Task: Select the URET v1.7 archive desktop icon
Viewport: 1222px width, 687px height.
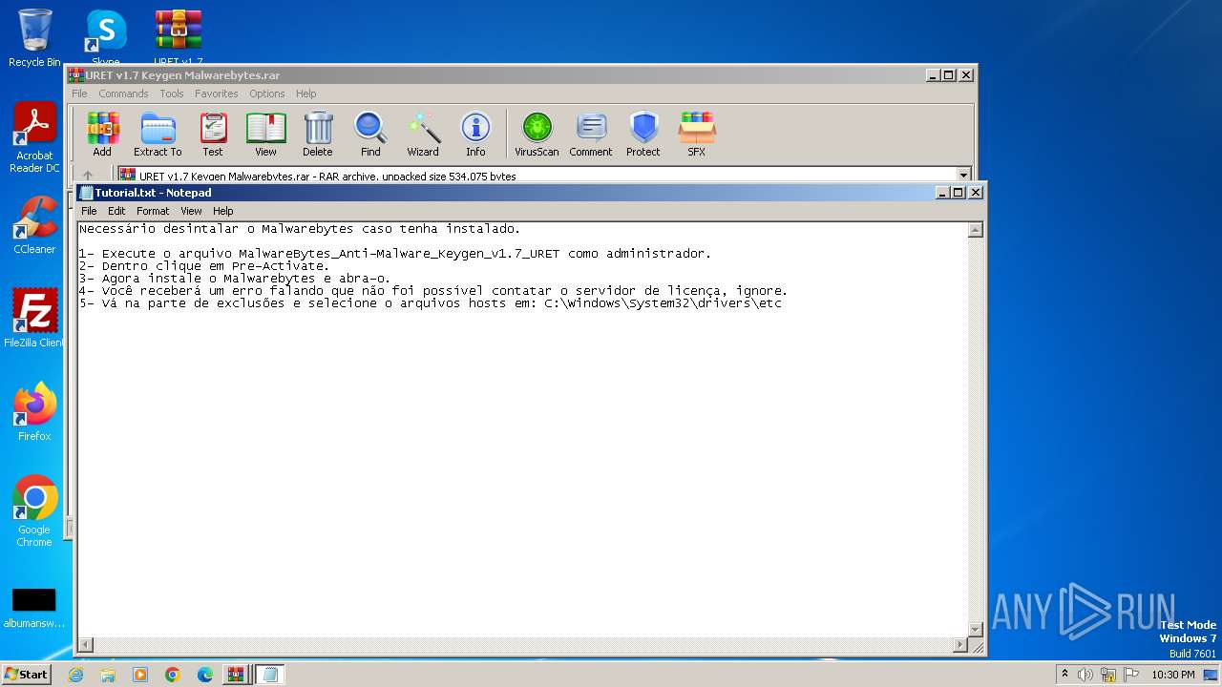Action: coord(179,36)
